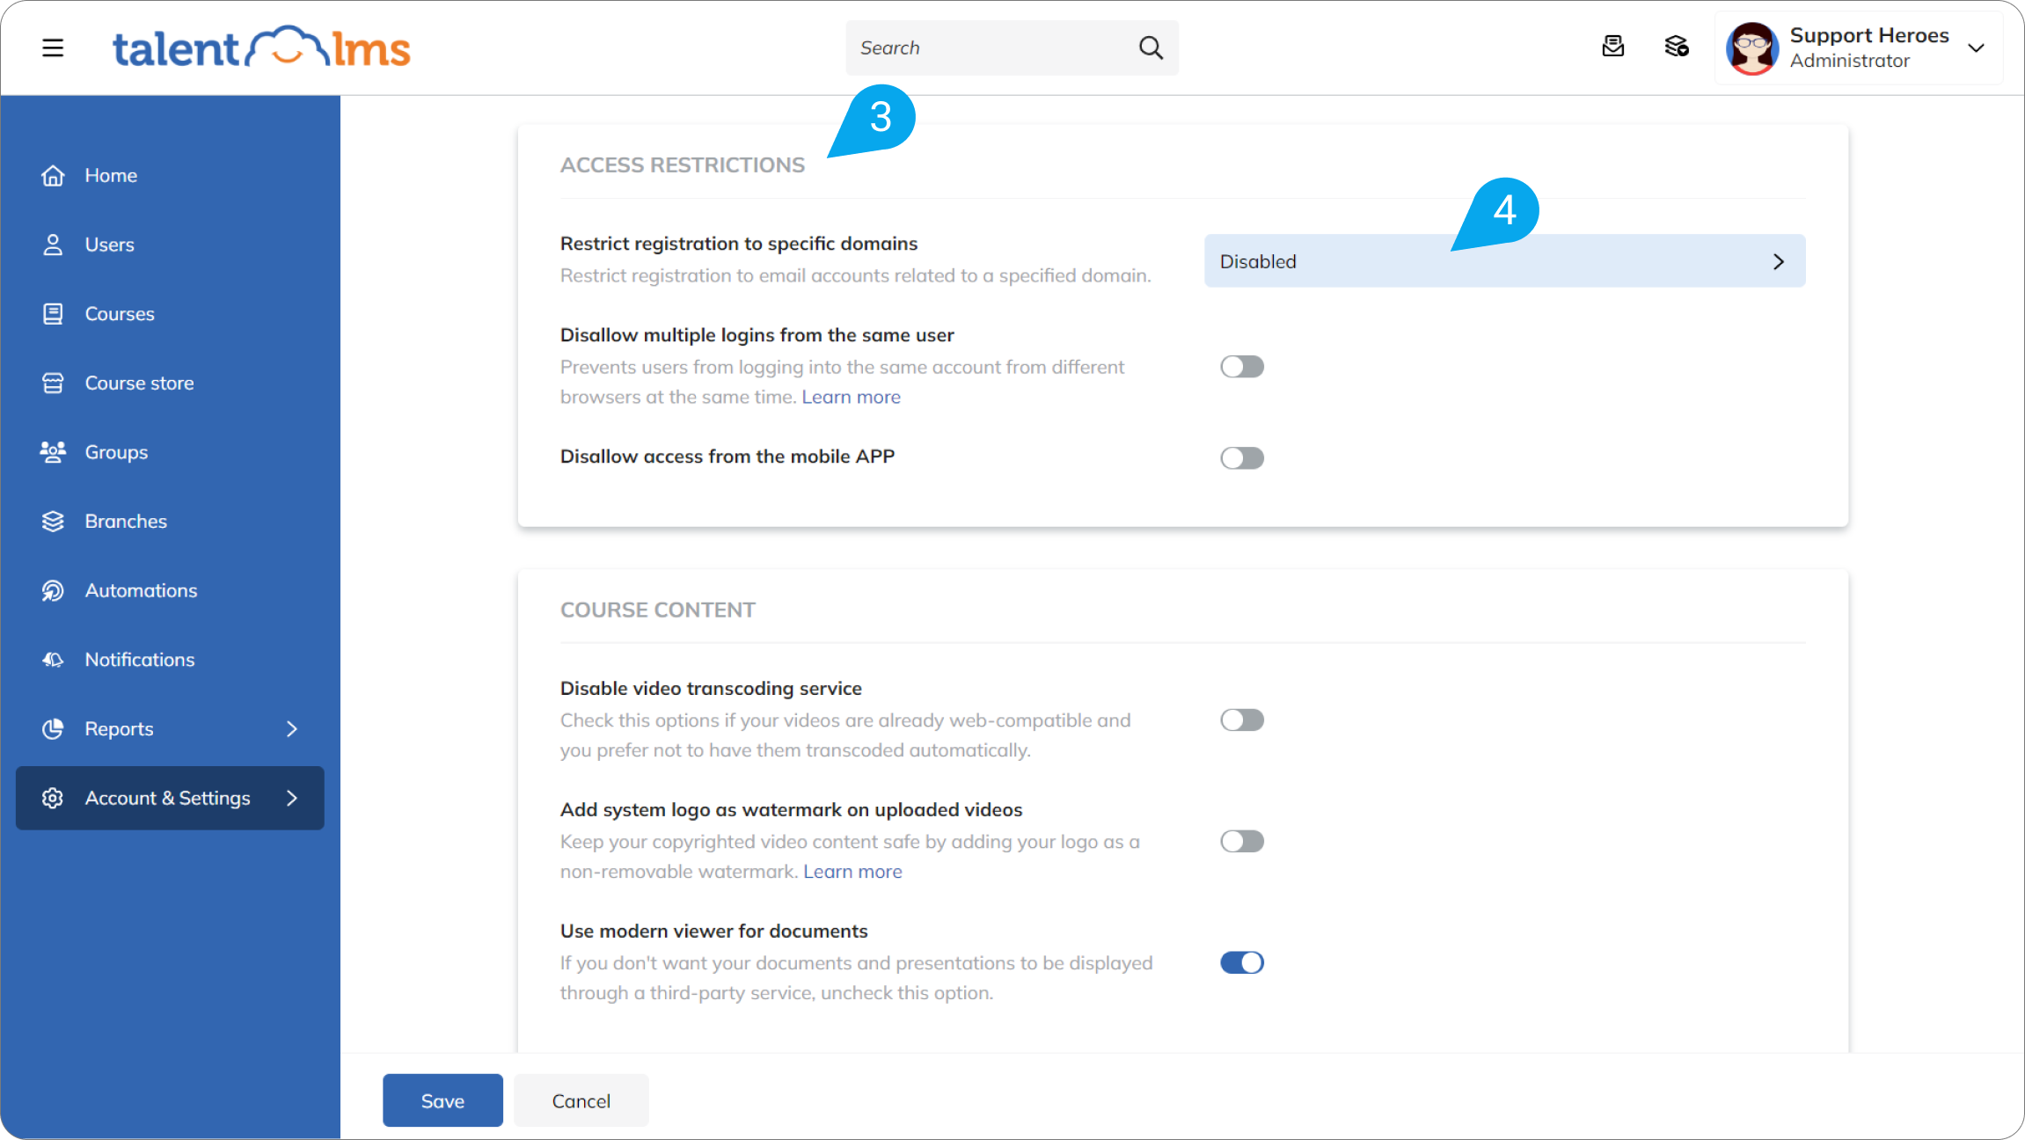Select the Users icon in the sidebar
Screen dimensions: 2025x1140
pos(109,244)
